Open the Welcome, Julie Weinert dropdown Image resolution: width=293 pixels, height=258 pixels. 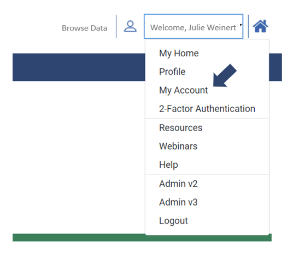194,26
